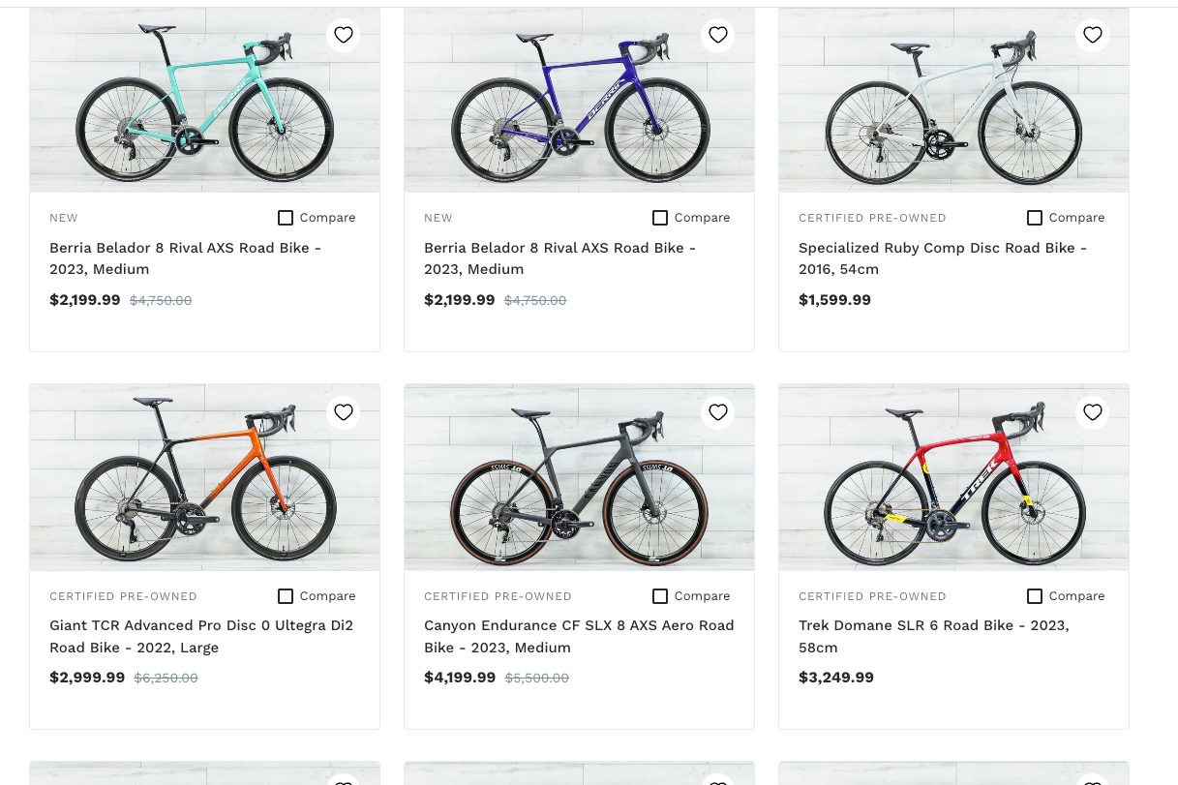The width and height of the screenshot is (1178, 785).
Task: Add the blue Berria Belador to wishlist
Action: (718, 35)
